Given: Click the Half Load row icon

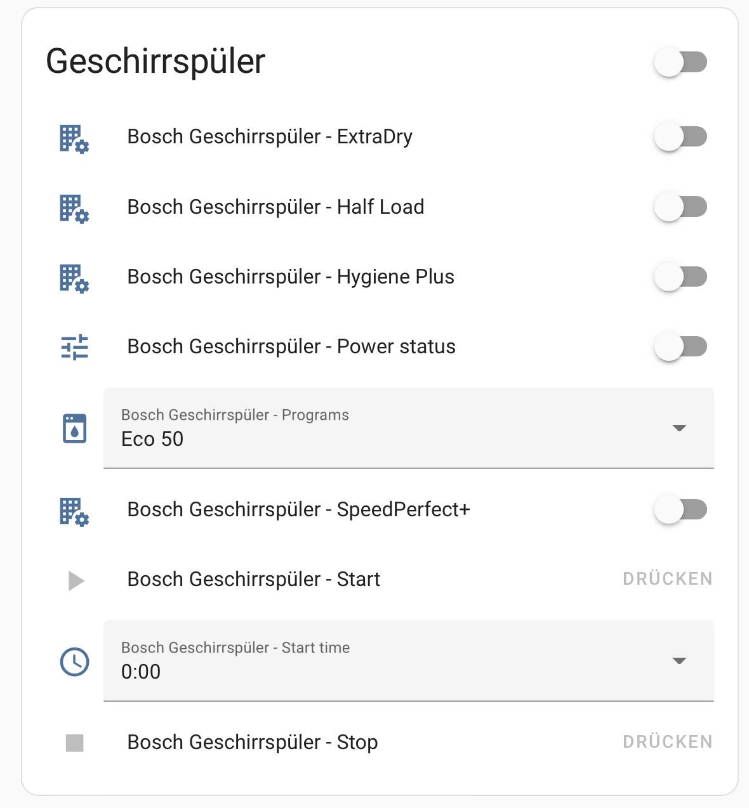Looking at the screenshot, I should click(x=74, y=208).
